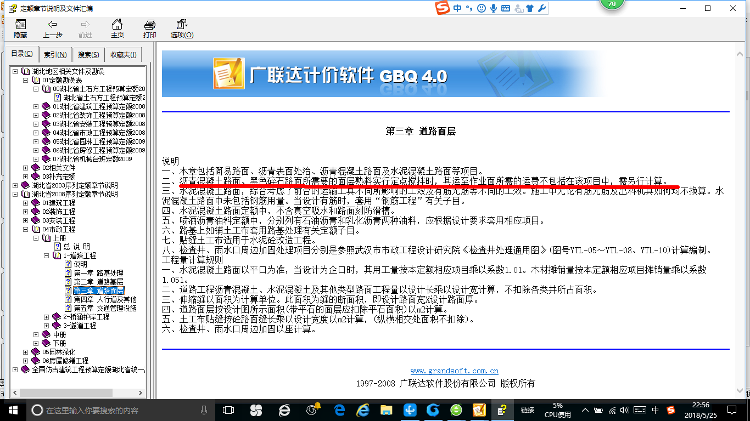Click the green 70 floating ball
Screen dimensions: 750x421
pyautogui.click(x=612, y=3)
